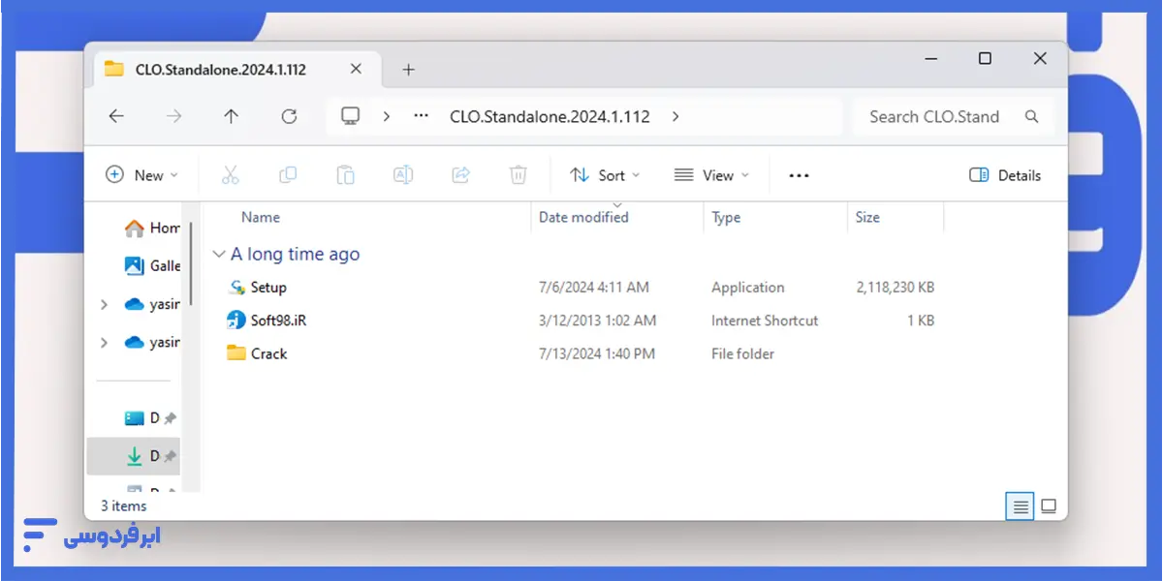Image resolution: width=1163 pixels, height=581 pixels.
Task: Click the Crack folder icon
Action: pos(236,352)
